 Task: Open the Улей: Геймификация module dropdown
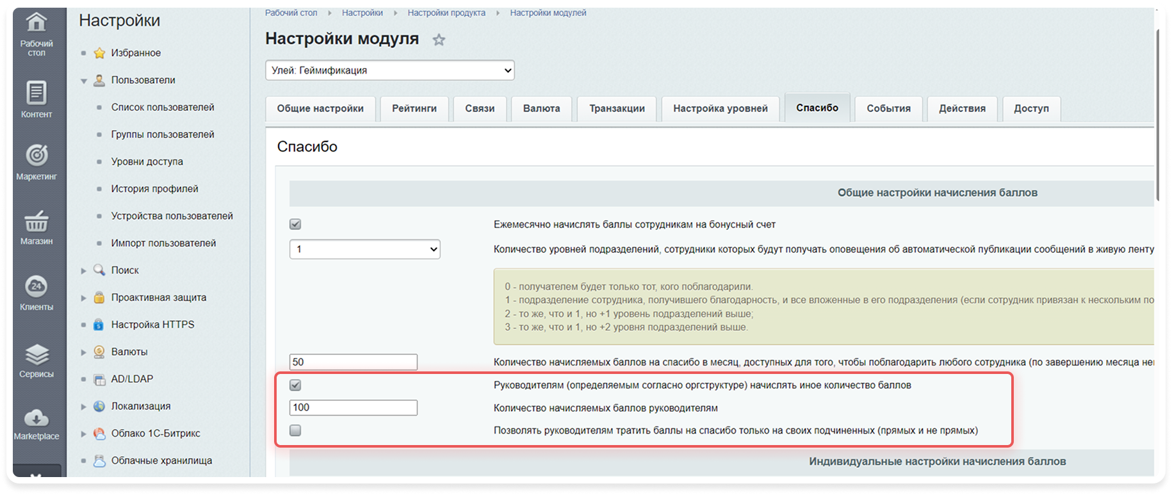click(390, 70)
